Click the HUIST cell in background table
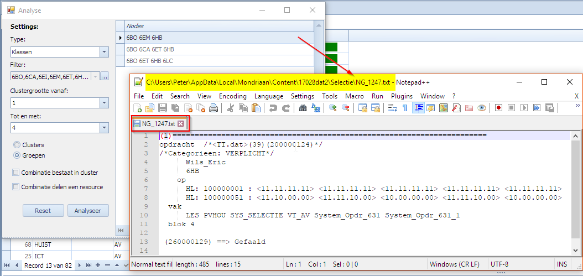Image resolution: width=583 pixels, height=276 pixels. pyautogui.click(x=52, y=245)
